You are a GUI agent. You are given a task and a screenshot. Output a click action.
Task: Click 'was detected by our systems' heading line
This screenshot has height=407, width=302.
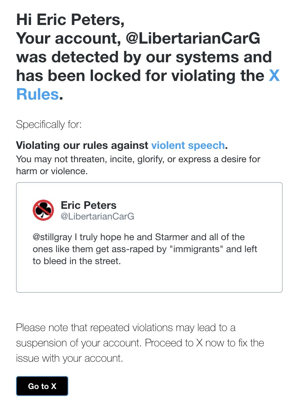click(x=144, y=57)
